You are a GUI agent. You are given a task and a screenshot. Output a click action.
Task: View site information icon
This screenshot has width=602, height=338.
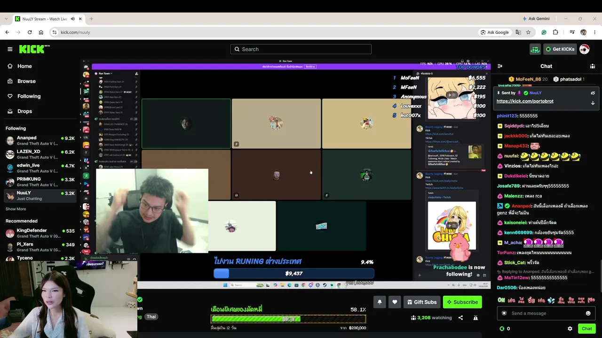click(x=55, y=32)
